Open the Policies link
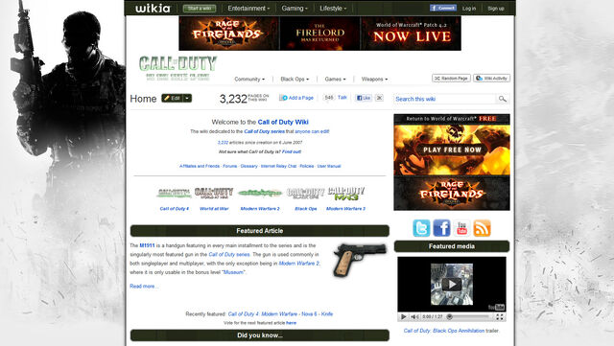Screen dimensions: 614x346 [307, 166]
